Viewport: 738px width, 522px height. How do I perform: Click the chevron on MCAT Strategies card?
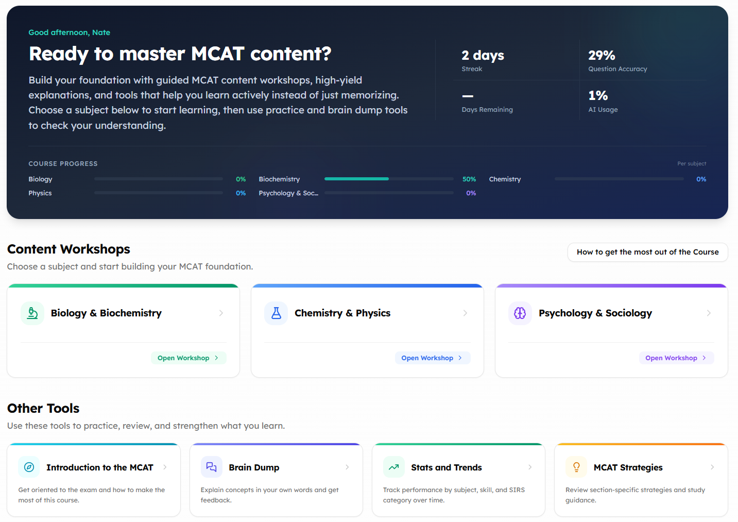click(x=712, y=467)
